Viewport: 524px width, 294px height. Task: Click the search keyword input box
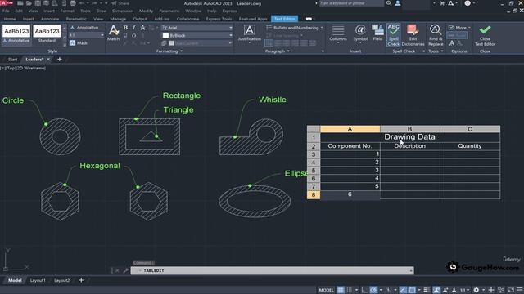tap(351, 3)
